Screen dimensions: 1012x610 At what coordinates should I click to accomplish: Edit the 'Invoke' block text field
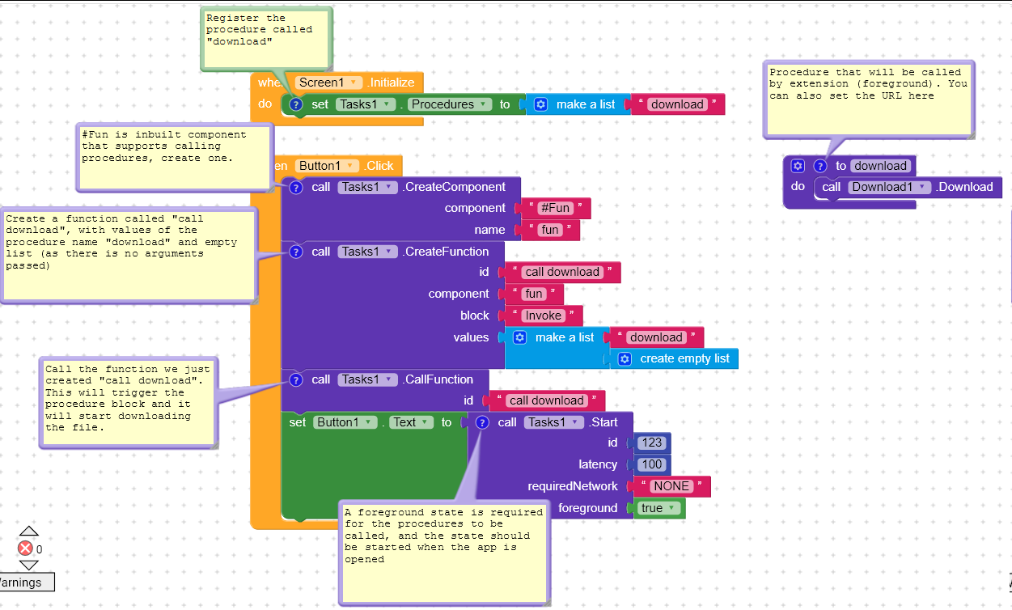(x=542, y=316)
